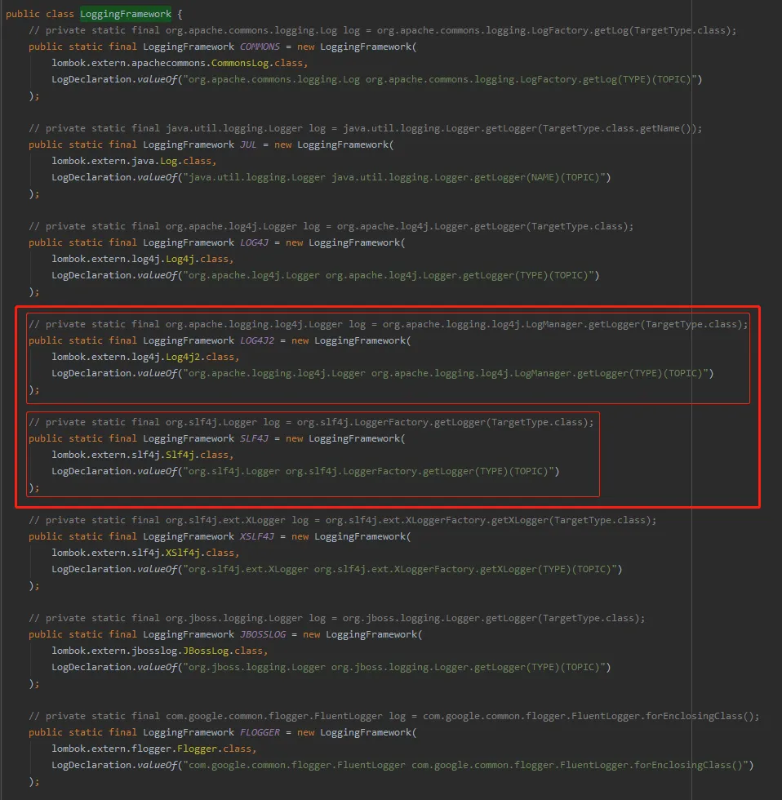Click the FLOGGER constant name
Screen dimensions: 782x800
pyautogui.click(x=260, y=732)
